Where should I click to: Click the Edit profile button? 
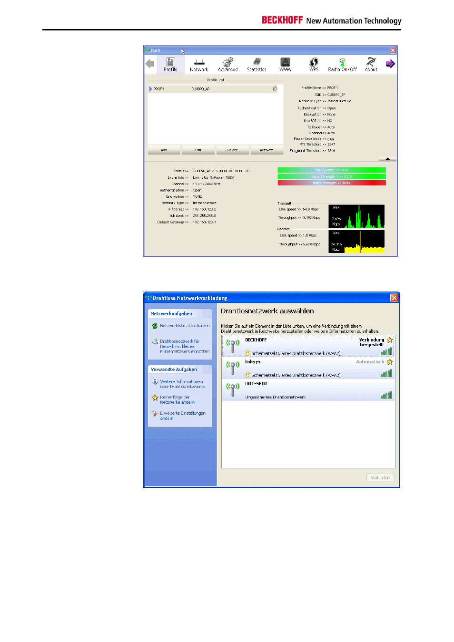(198, 150)
